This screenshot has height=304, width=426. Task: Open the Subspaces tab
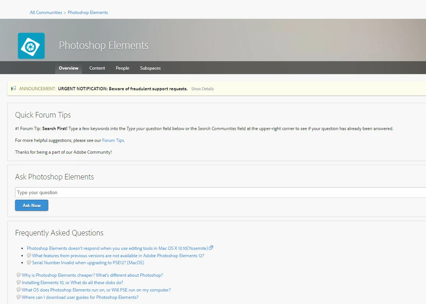click(150, 68)
